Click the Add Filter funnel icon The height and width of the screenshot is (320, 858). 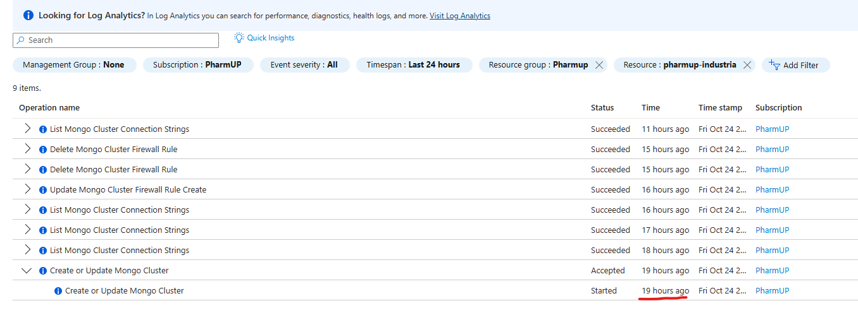point(774,64)
